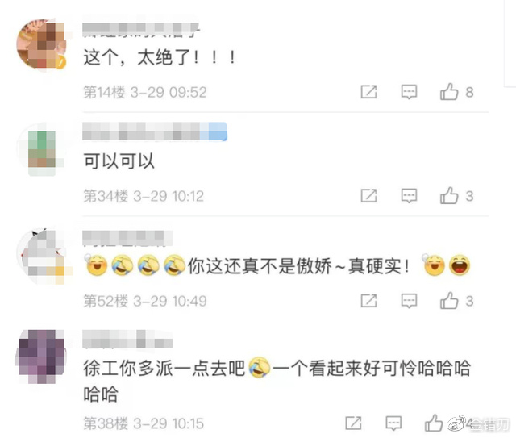Share the 第38楼 comment
Screen dimensions: 516x438
click(x=353, y=423)
